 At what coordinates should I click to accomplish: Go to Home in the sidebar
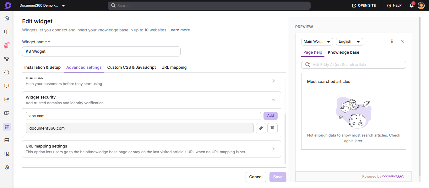point(7,18)
